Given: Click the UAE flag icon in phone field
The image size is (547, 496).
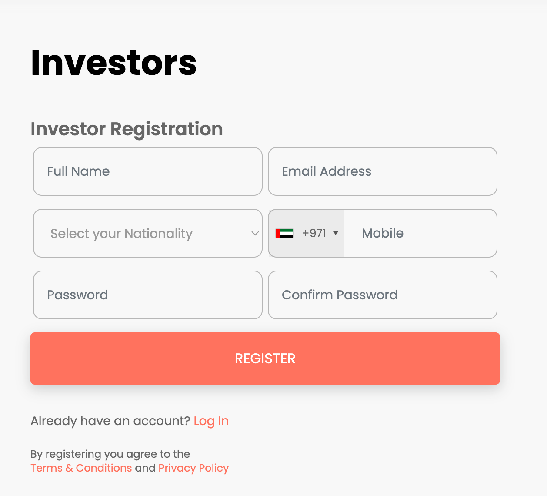Looking at the screenshot, I should coord(285,233).
